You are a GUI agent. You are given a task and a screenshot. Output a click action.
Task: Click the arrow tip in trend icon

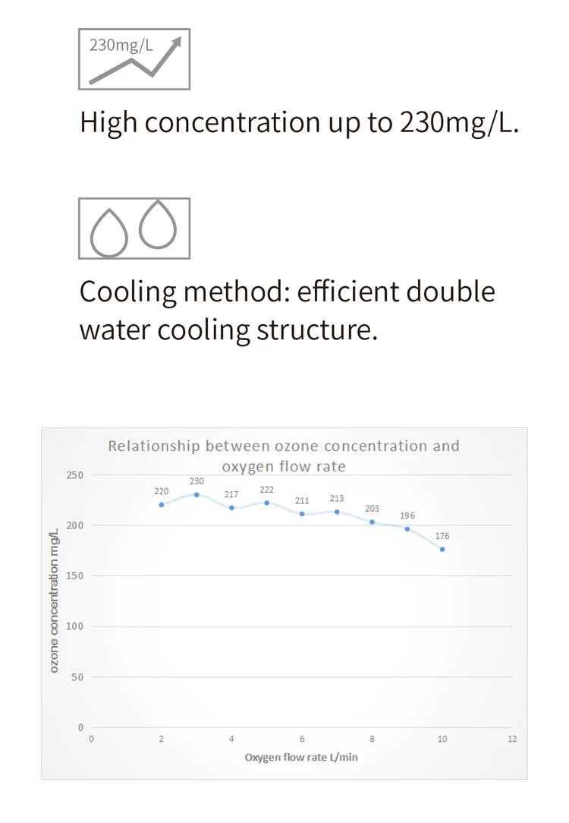click(x=178, y=41)
